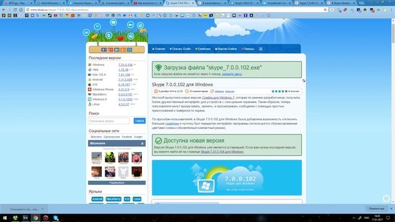The width and height of the screenshot is (395, 222).
Task: Open iOS version 6.19.157 link
Action: pyautogui.click(x=124, y=84)
